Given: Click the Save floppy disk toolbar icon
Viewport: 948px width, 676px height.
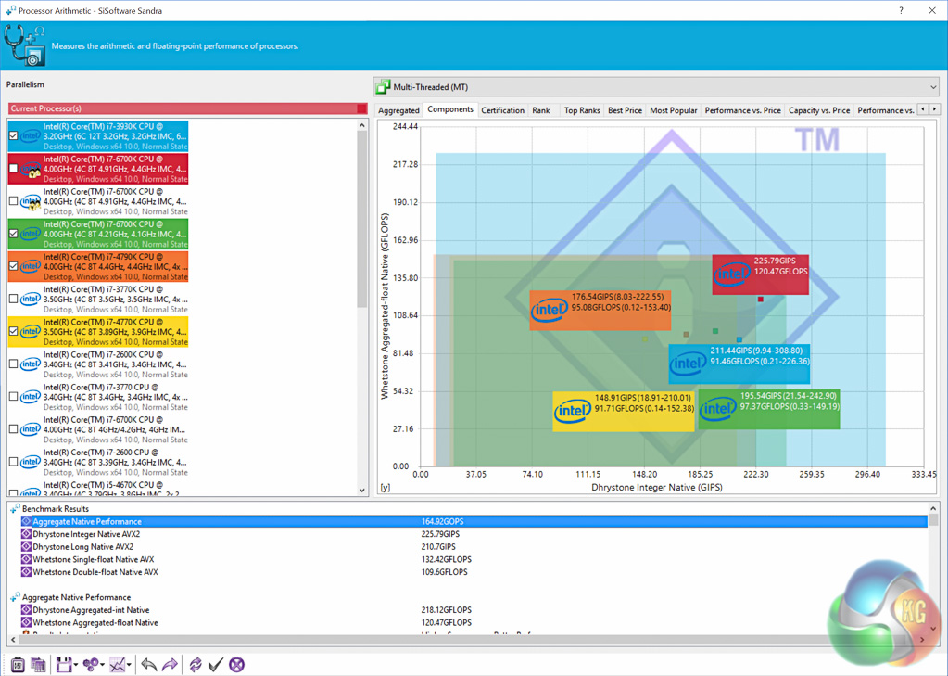Looking at the screenshot, I should coord(62,664).
